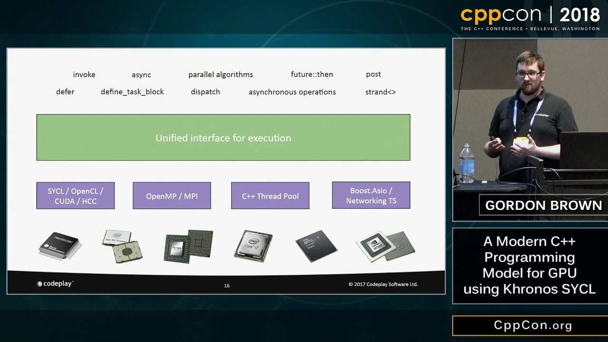Click the NVIDIA GPU chip image
The width and height of the screenshot is (608, 342).
[385, 247]
